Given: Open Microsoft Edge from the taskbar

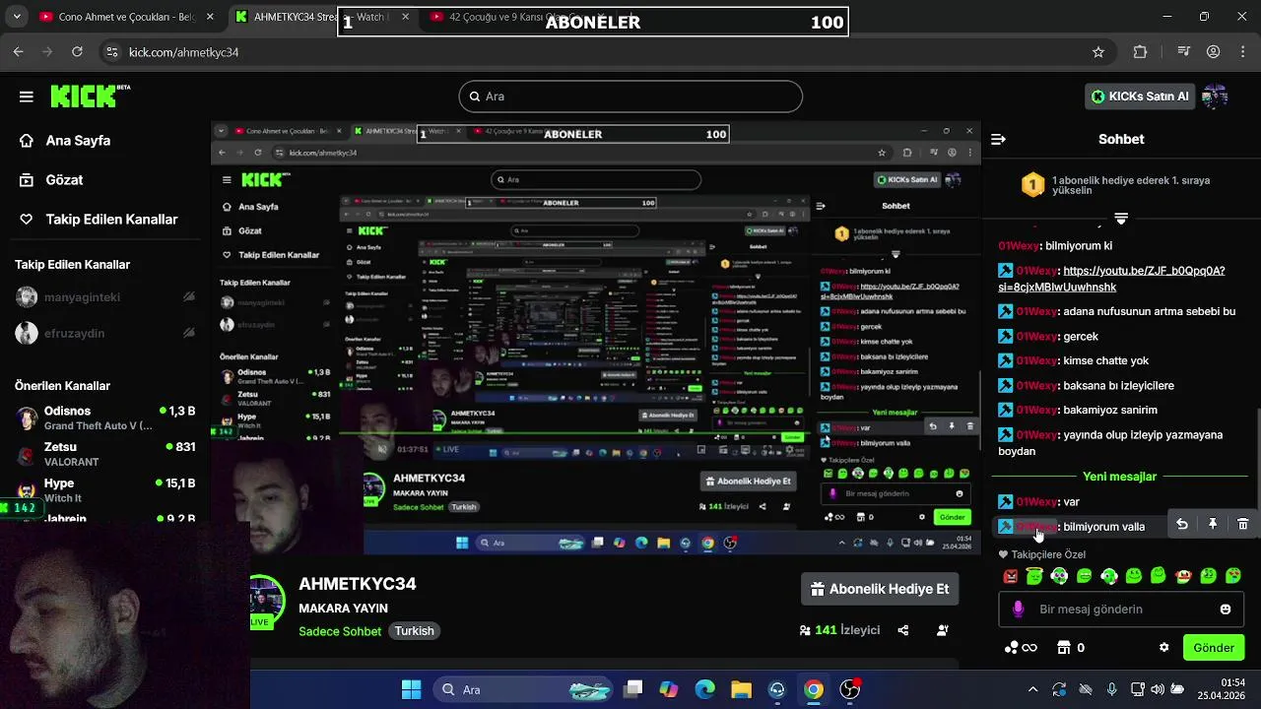Looking at the screenshot, I should click(x=705, y=689).
